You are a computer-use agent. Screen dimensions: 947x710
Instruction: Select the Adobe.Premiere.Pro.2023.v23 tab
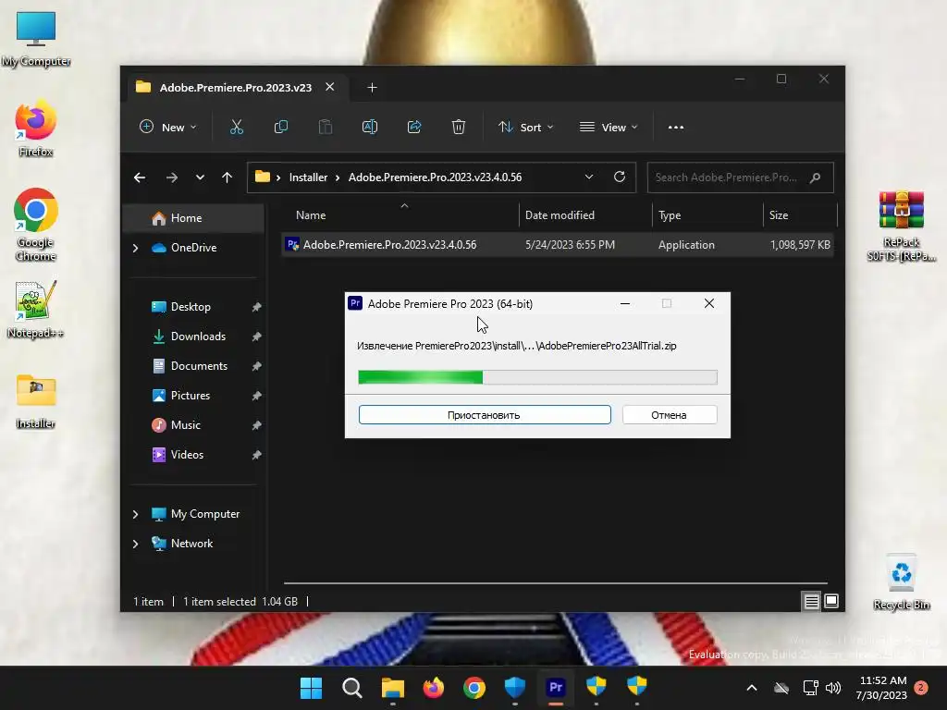(236, 88)
